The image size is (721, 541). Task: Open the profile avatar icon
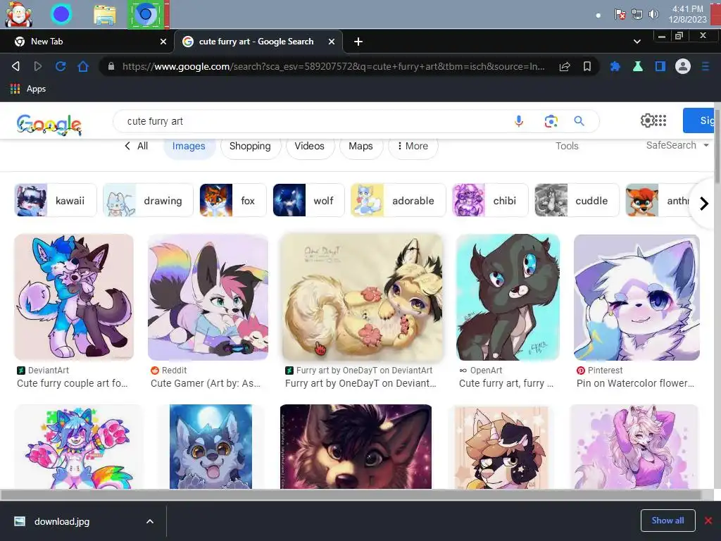point(683,66)
